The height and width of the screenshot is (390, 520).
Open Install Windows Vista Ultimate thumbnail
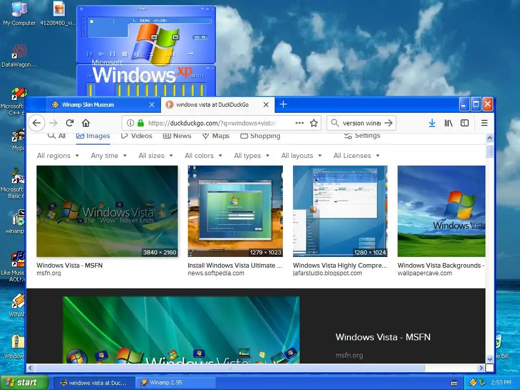coord(235,211)
